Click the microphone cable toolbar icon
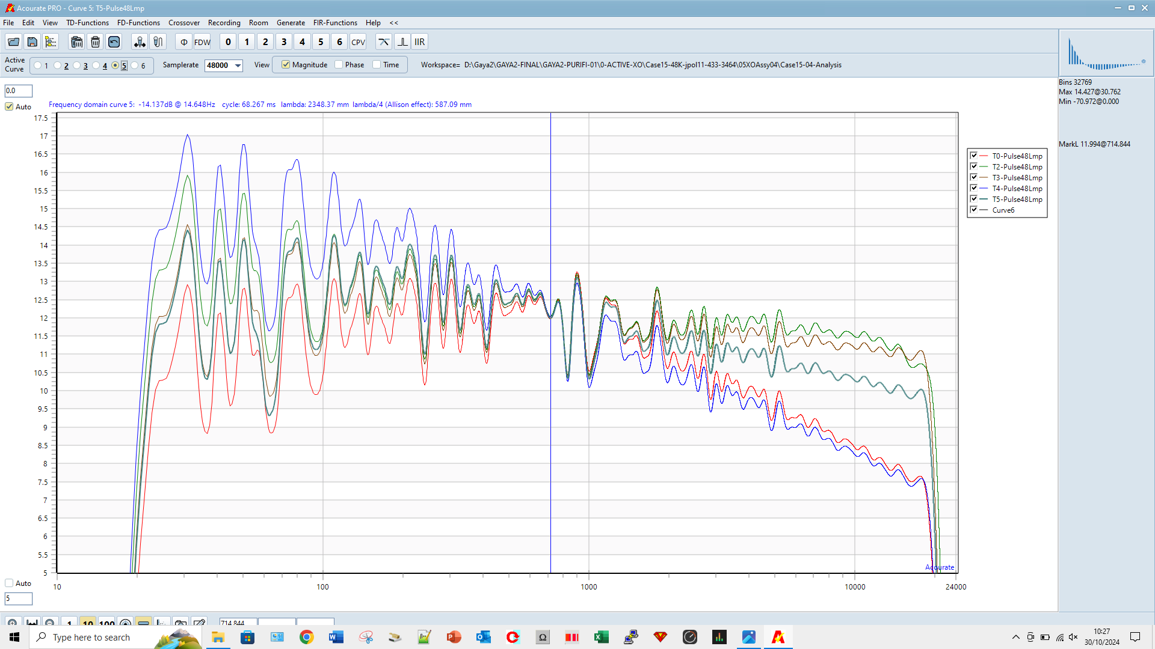This screenshot has height=649, width=1155. (x=158, y=42)
